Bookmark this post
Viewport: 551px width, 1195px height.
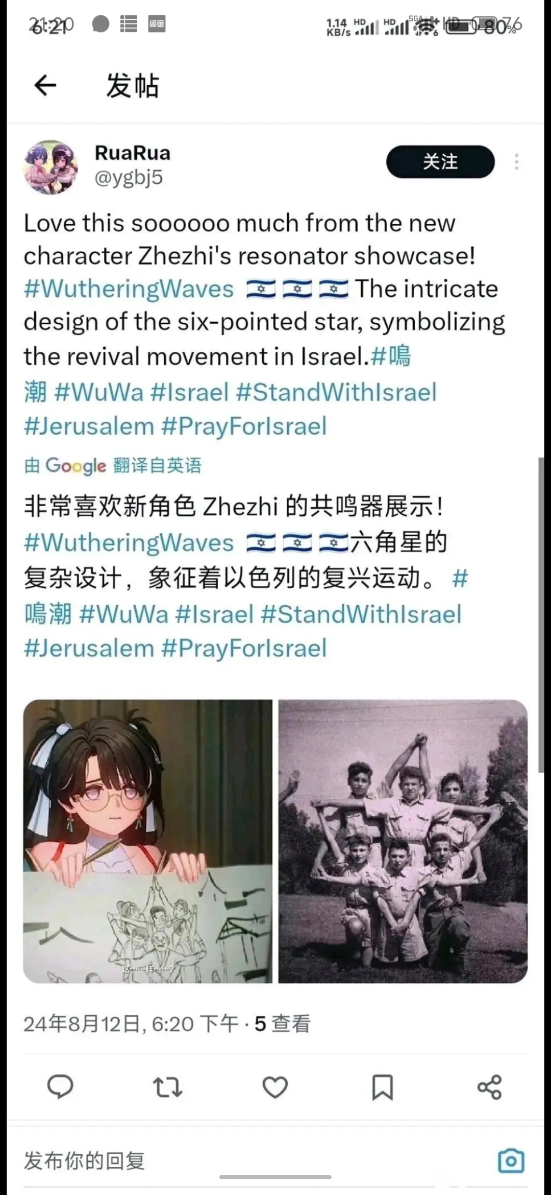click(x=382, y=1087)
